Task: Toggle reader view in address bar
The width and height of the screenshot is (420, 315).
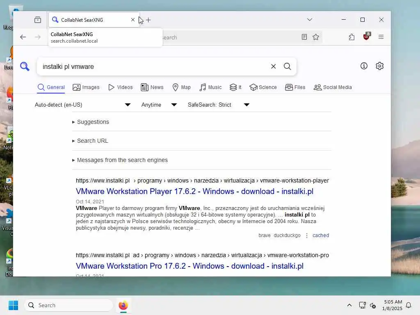Action: pos(304,37)
